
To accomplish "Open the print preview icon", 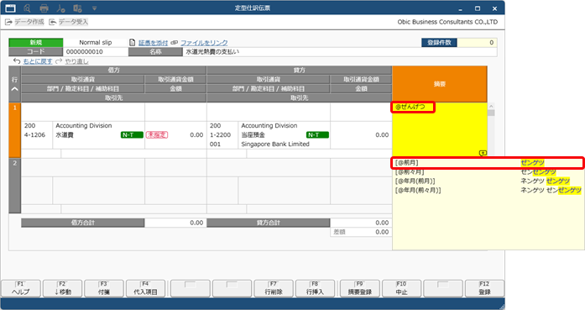I will [x=27, y=8].
